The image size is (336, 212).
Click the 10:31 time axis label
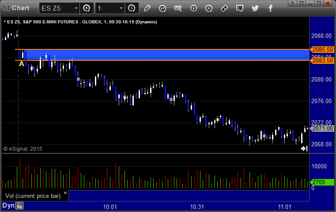pyautogui.click(x=197, y=207)
